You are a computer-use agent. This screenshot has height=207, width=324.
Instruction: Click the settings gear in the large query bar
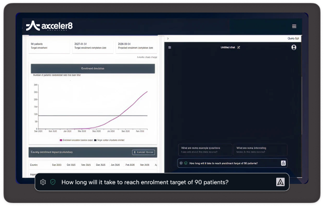click(x=43, y=182)
